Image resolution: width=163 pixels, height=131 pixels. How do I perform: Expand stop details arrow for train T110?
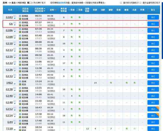(x=15, y=130)
